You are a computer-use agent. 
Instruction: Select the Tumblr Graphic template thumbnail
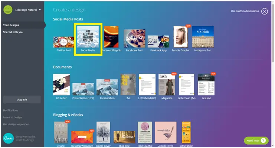[180, 37]
